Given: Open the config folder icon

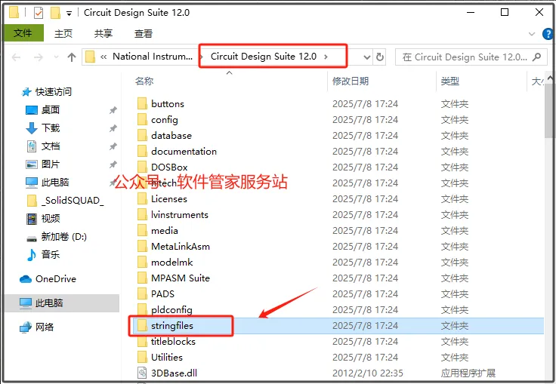Looking at the screenshot, I should 142,120.
